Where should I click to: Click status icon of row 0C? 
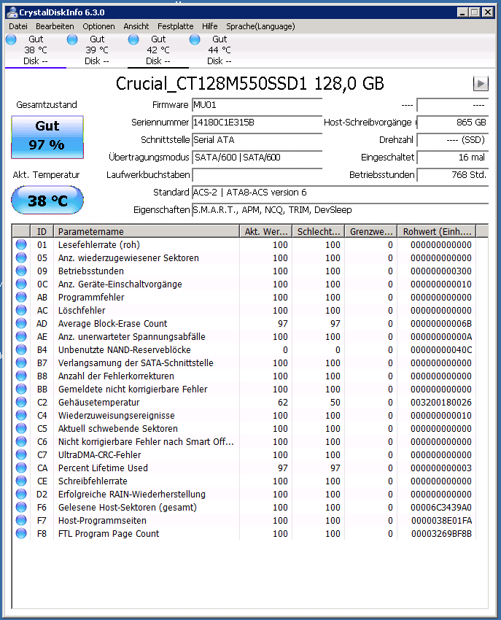[21, 284]
